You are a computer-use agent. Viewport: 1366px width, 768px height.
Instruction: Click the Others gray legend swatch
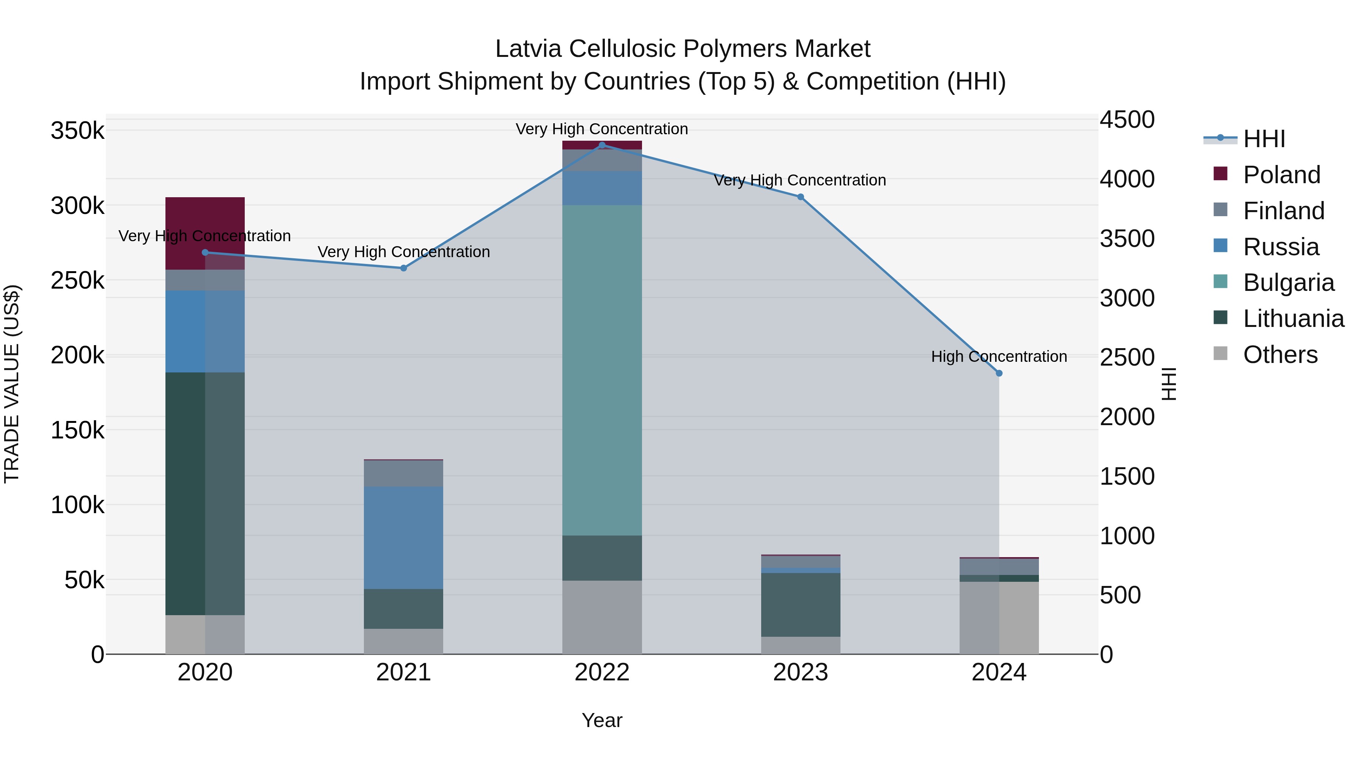(x=1220, y=353)
